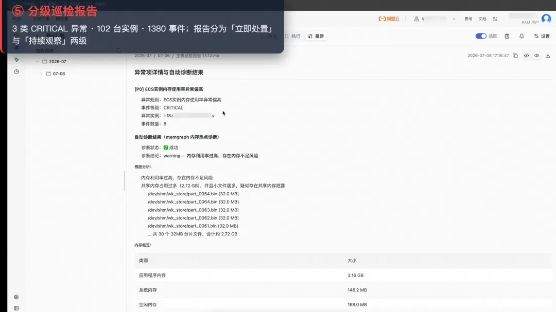Click the language translation icon
Screen dimensions: 556x312
[495, 19]
